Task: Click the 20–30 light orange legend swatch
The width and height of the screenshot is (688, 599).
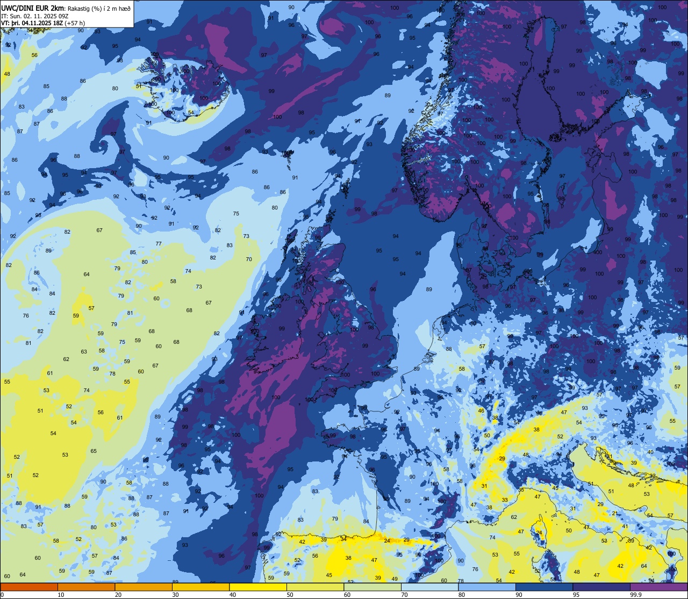Action: pyautogui.click(x=144, y=587)
